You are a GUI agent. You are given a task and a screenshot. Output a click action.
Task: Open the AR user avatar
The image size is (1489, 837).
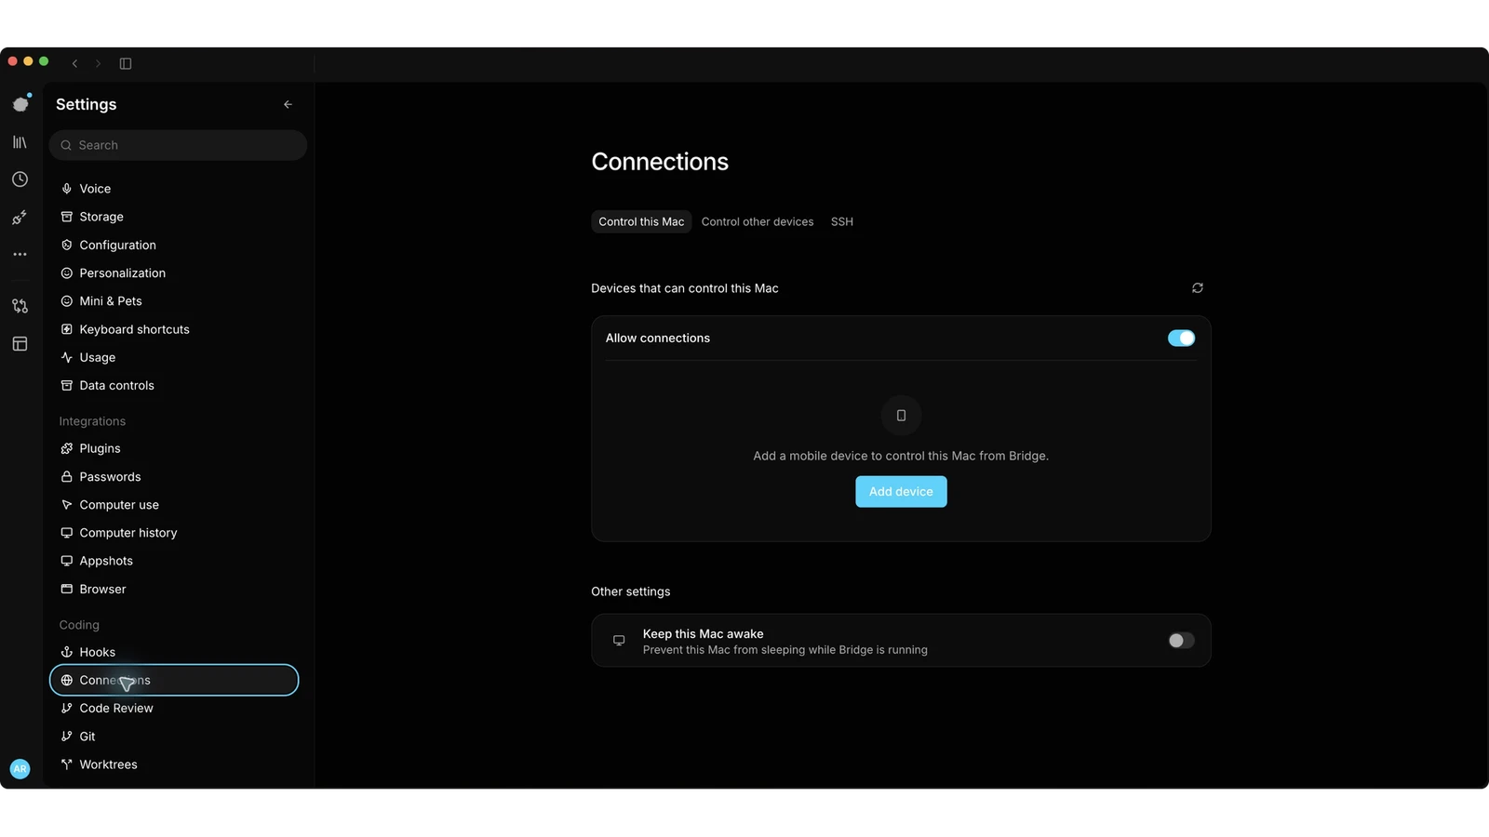click(20, 769)
